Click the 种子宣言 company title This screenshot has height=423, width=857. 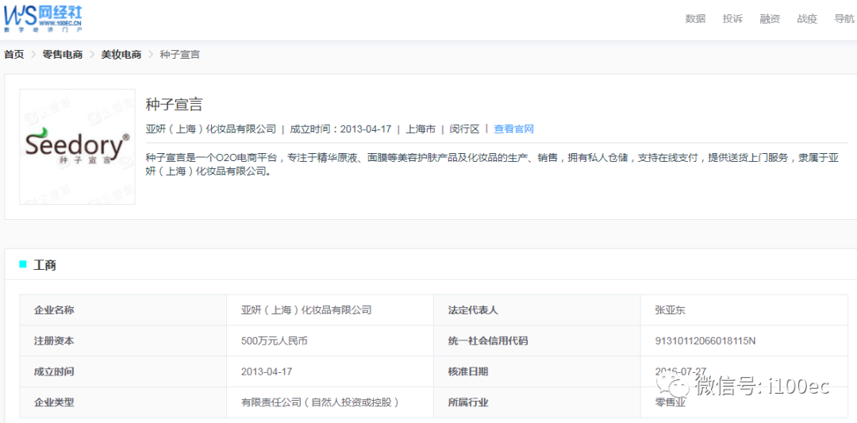tap(175, 105)
